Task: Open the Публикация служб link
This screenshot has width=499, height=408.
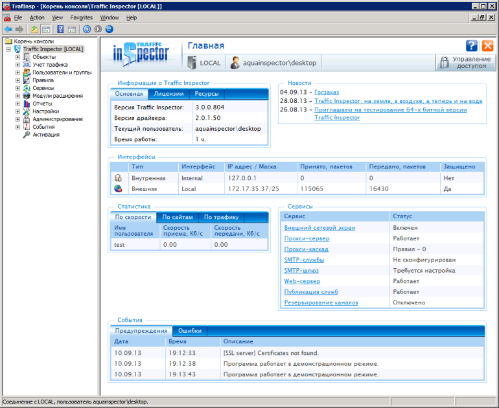Action: pos(311,292)
